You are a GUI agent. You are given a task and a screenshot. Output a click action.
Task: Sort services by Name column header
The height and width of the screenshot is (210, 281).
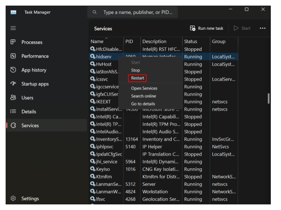pyautogui.click(x=97, y=41)
